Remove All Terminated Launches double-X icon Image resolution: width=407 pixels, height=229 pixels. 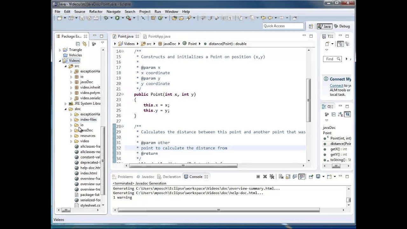(272, 177)
